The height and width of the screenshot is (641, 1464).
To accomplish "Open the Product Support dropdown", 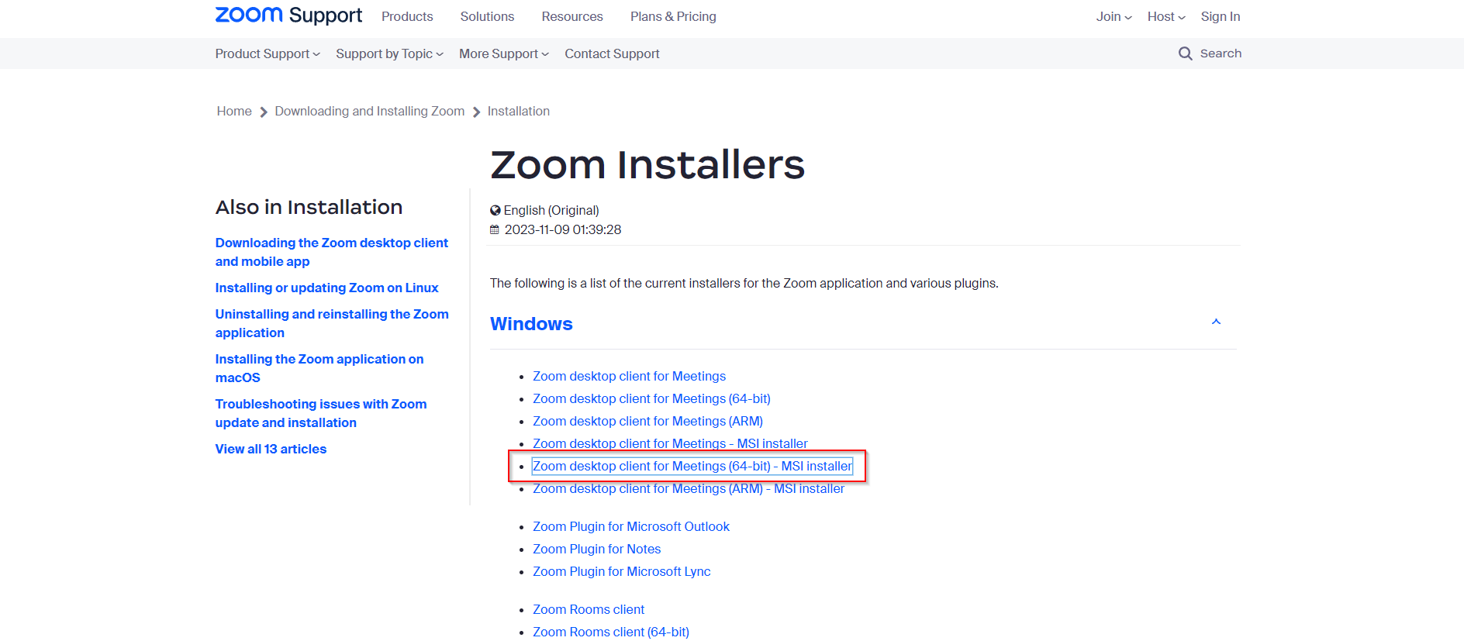I will pyautogui.click(x=268, y=53).
